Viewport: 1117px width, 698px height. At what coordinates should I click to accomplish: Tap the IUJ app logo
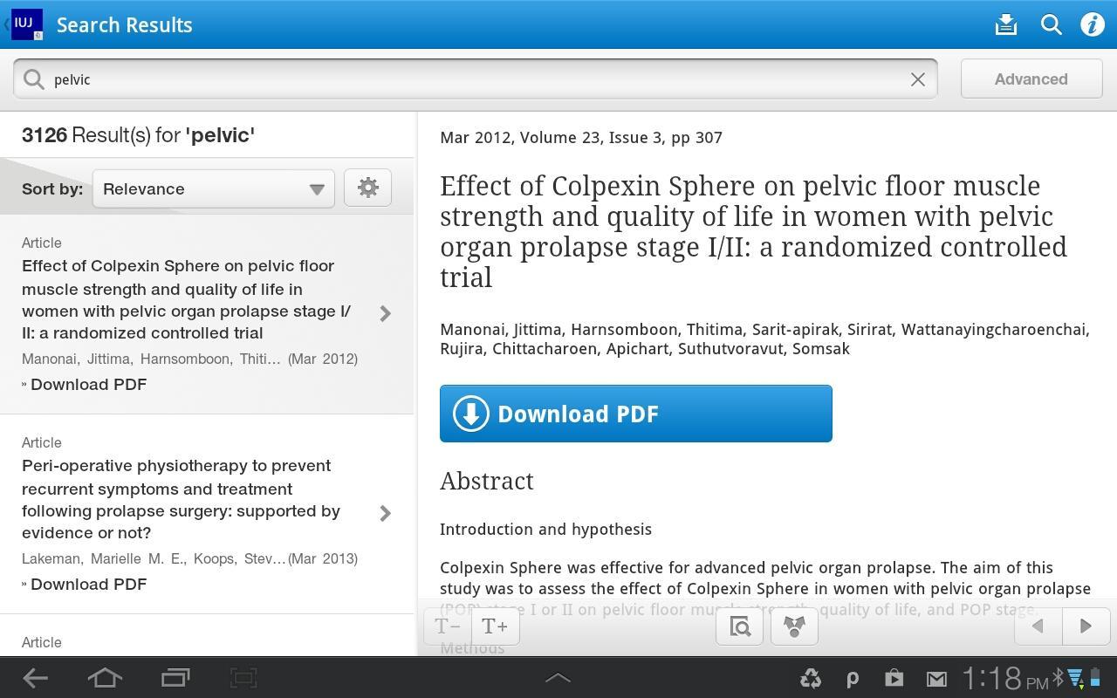coord(26,24)
